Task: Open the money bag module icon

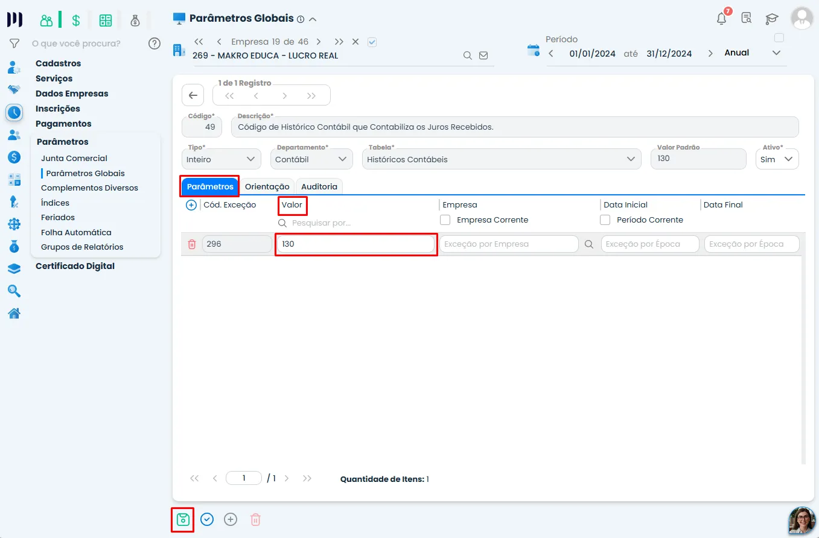Action: tap(135, 21)
